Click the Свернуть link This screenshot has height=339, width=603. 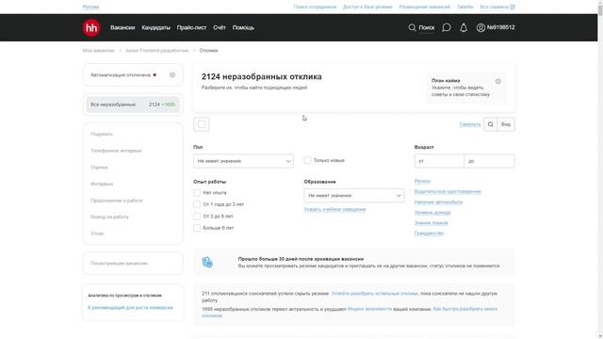(x=470, y=124)
